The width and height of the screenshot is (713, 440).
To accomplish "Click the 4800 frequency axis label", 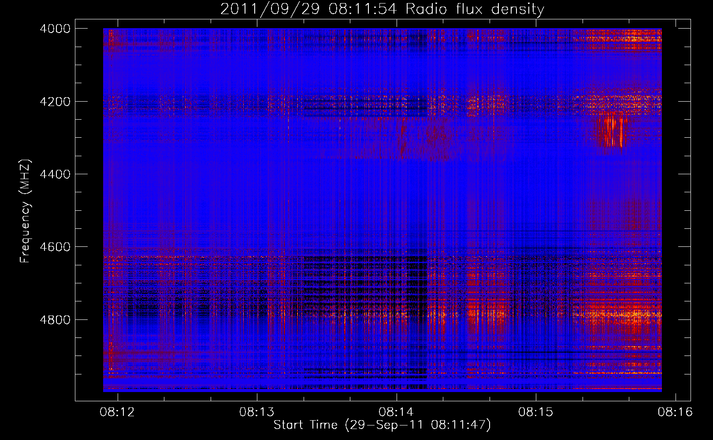I will point(55,319).
